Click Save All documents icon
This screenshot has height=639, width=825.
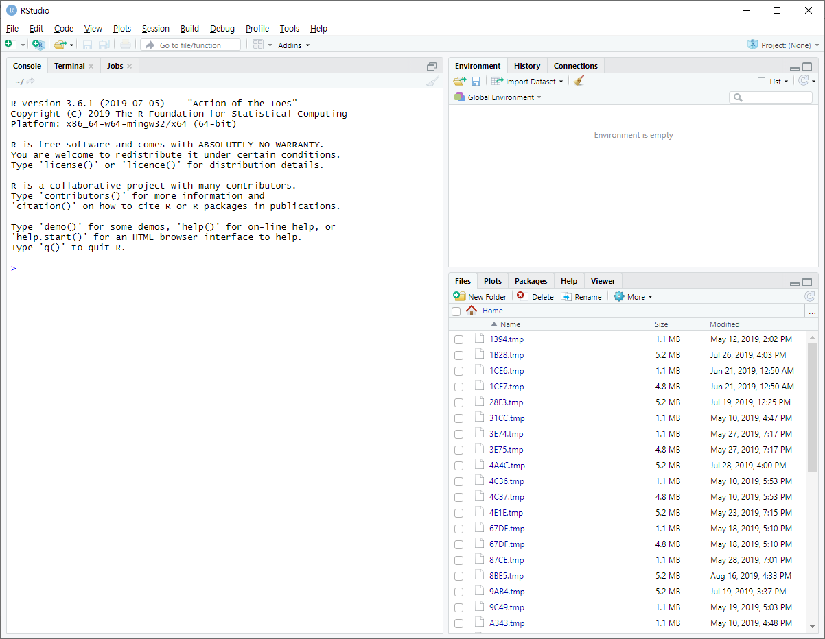(x=104, y=45)
